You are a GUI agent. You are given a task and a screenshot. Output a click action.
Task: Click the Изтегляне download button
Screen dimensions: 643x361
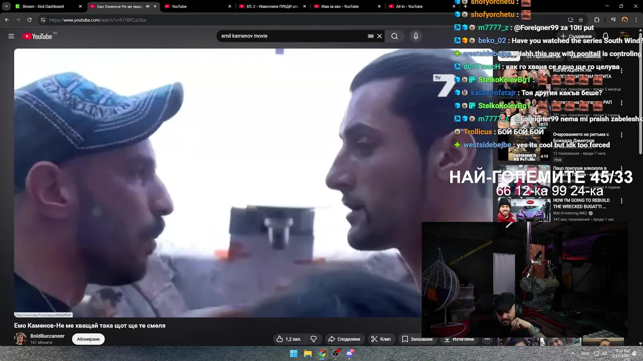[x=459, y=339]
